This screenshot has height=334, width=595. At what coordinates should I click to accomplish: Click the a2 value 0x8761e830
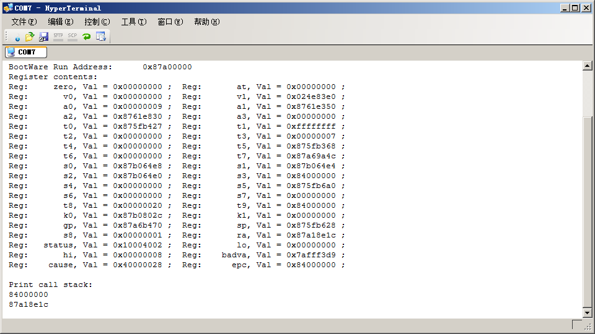138,116
